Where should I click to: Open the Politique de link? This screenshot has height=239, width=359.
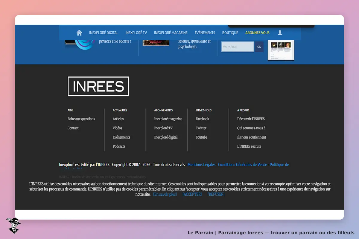coord(279,165)
